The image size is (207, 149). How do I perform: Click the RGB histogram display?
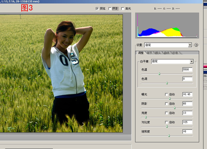167,25
